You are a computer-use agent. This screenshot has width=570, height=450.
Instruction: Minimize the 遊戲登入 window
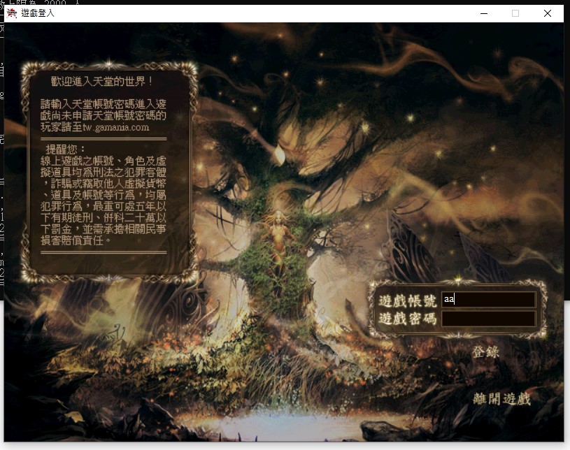484,13
